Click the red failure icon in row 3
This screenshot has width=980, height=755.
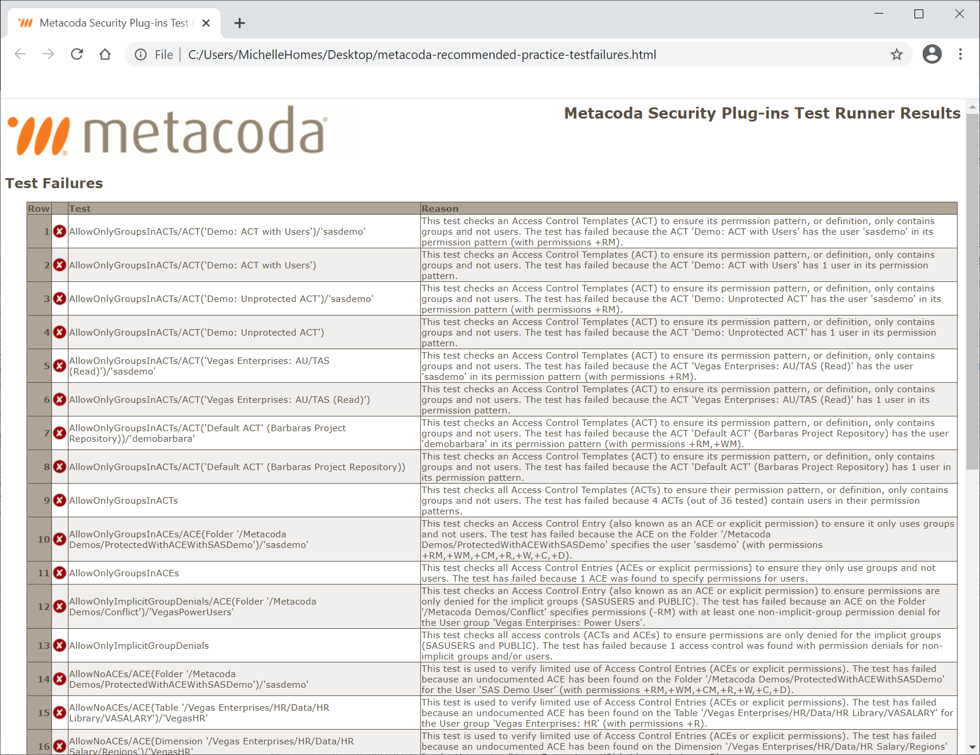(60, 298)
